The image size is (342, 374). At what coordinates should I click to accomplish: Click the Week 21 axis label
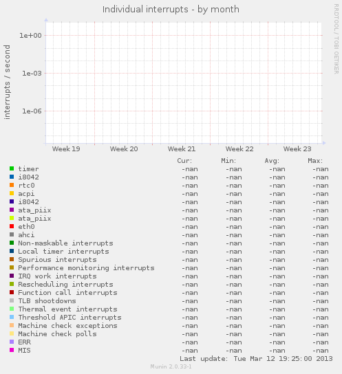pos(182,149)
